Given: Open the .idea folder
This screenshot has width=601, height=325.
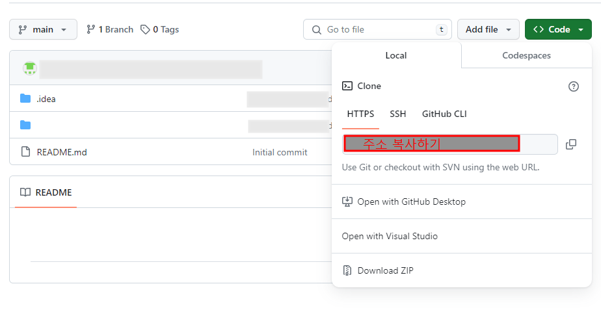Looking at the screenshot, I should pyautogui.click(x=46, y=99).
